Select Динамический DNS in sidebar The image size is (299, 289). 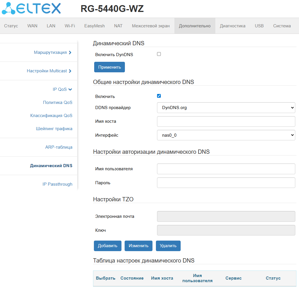[x=51, y=166]
